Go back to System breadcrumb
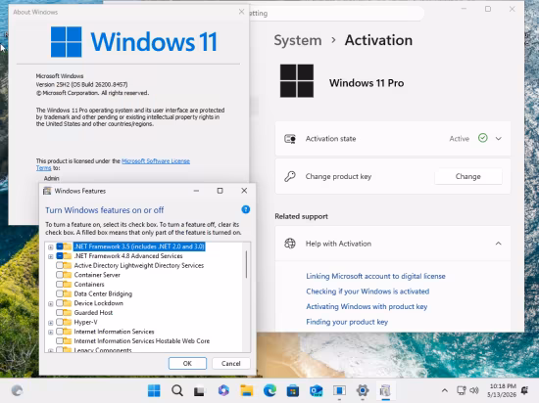539x403 pixels. (298, 40)
